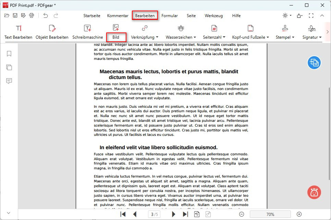
Task: Enter fullscreen presentation mode
Action: coord(311,15)
